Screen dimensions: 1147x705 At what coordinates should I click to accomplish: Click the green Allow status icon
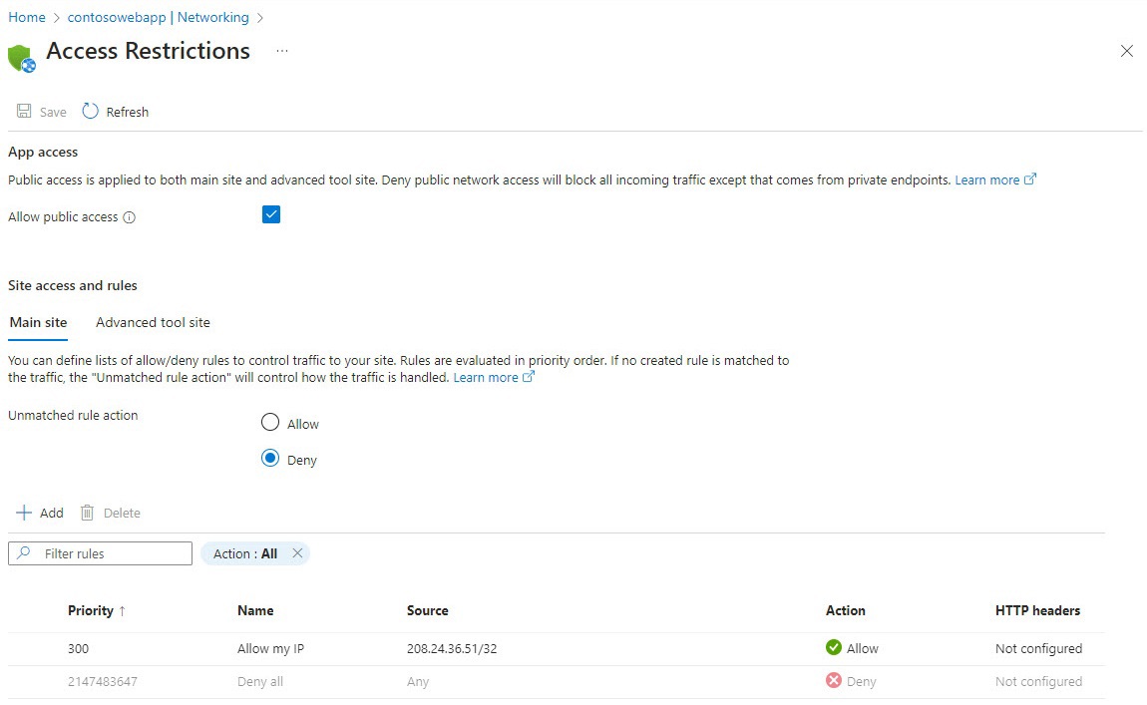point(833,648)
